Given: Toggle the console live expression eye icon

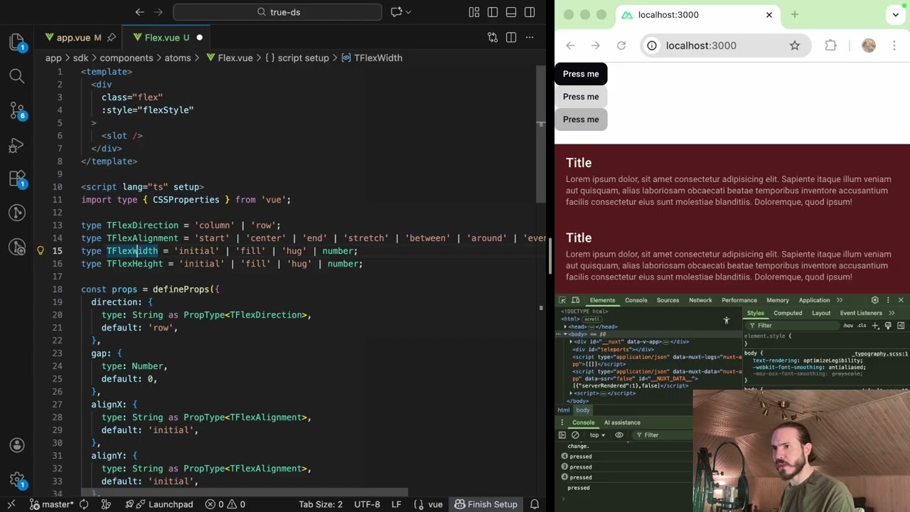Looking at the screenshot, I should point(619,435).
